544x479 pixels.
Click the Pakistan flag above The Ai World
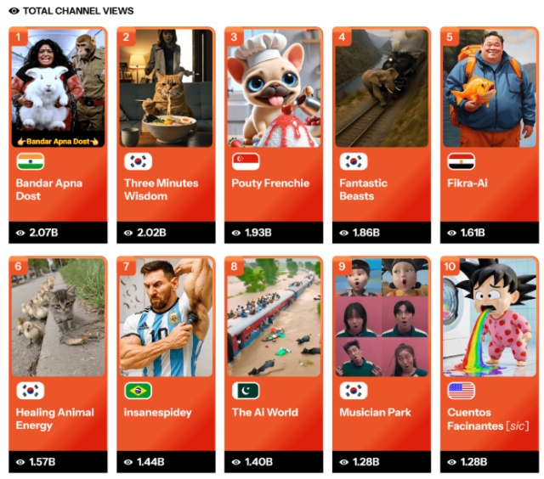click(x=246, y=391)
